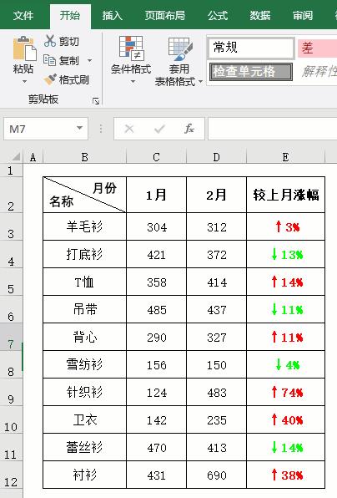Switch to the 插入 tab

[x=113, y=16]
